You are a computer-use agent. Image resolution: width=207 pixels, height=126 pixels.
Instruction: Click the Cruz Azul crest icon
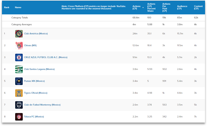tap(19, 57)
